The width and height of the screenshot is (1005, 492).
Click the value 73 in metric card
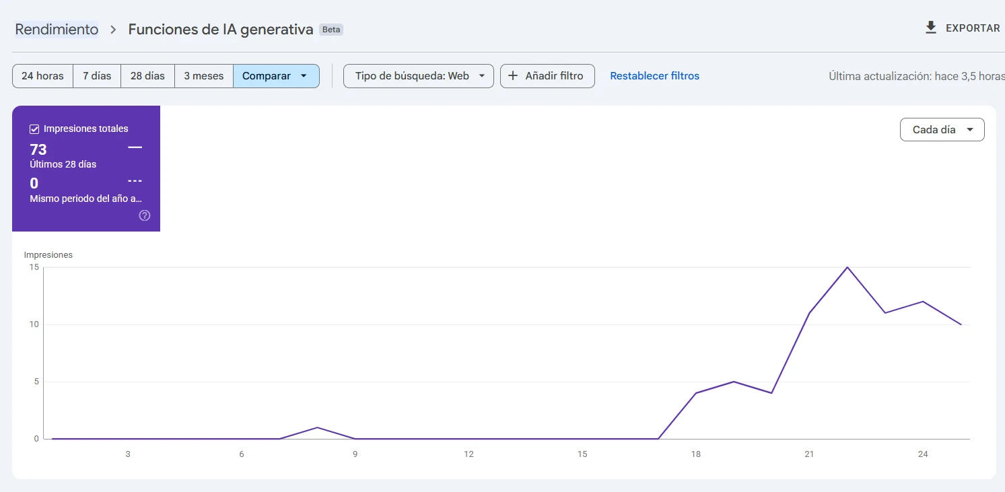click(x=38, y=149)
